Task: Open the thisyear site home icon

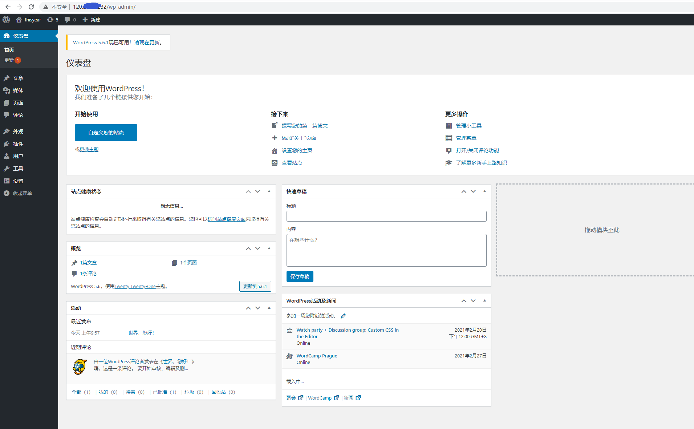Action: point(19,20)
